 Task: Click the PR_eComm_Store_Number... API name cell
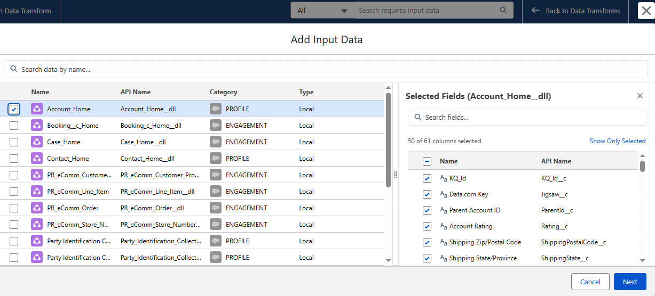click(x=161, y=225)
